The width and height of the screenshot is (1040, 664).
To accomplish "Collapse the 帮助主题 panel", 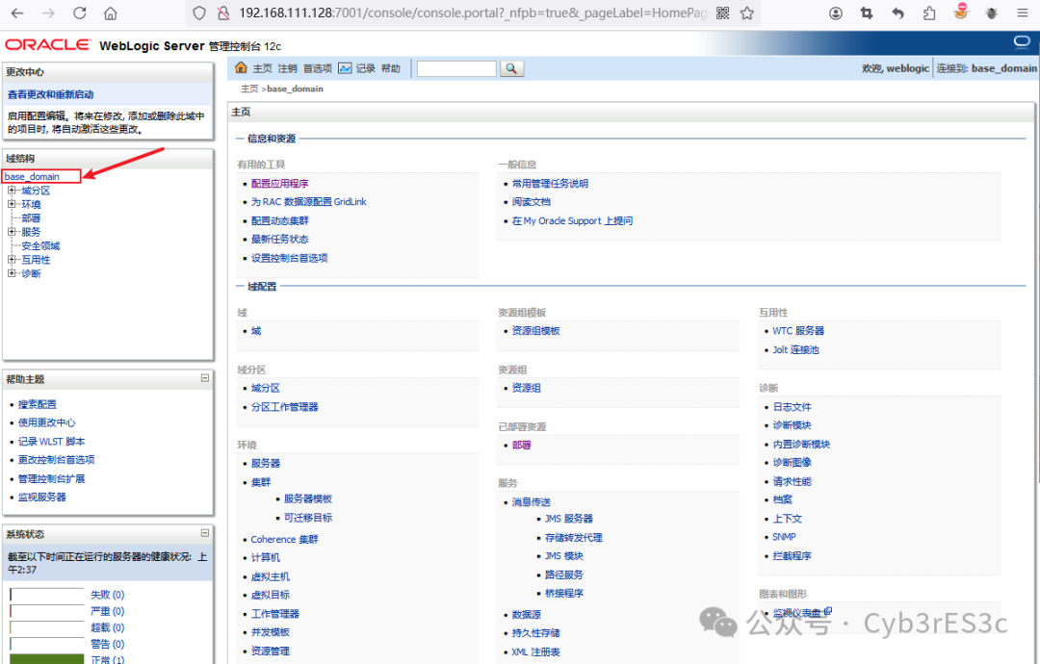I will point(205,378).
